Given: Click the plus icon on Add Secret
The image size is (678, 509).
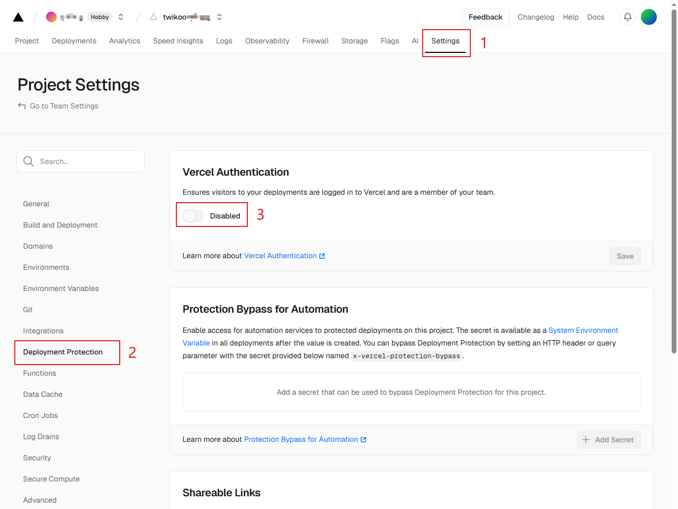Looking at the screenshot, I should 586,440.
